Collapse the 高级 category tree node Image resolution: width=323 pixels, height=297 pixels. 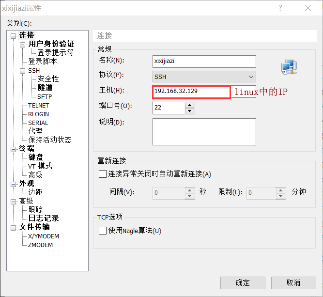(13, 202)
